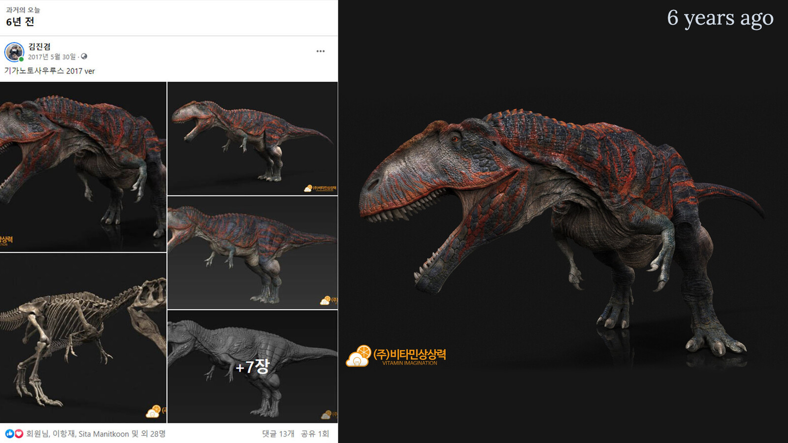Screen dimensions: 788x443
Task: Open the 공유 1회 shares link
Action: click(x=315, y=434)
